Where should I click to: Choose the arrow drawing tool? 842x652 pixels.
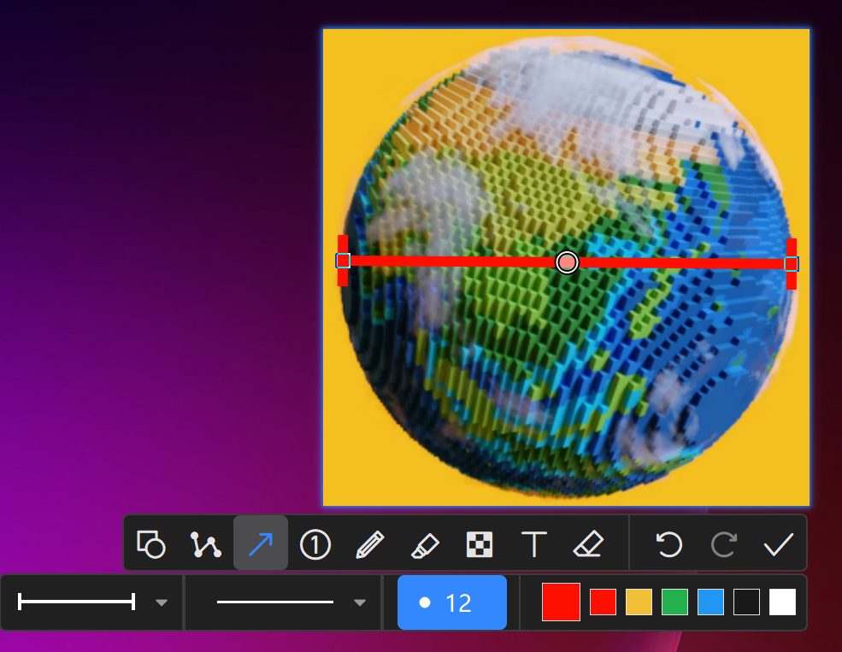[x=261, y=543]
